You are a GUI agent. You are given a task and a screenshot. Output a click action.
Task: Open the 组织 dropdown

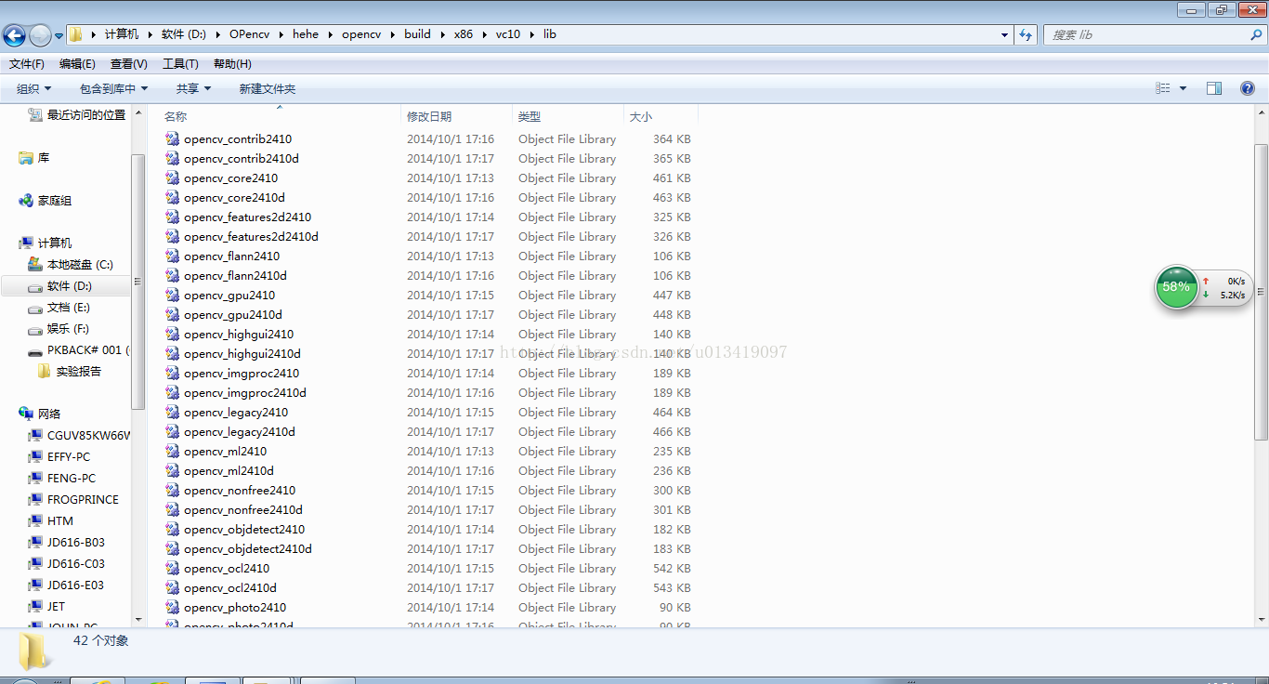[x=34, y=88]
